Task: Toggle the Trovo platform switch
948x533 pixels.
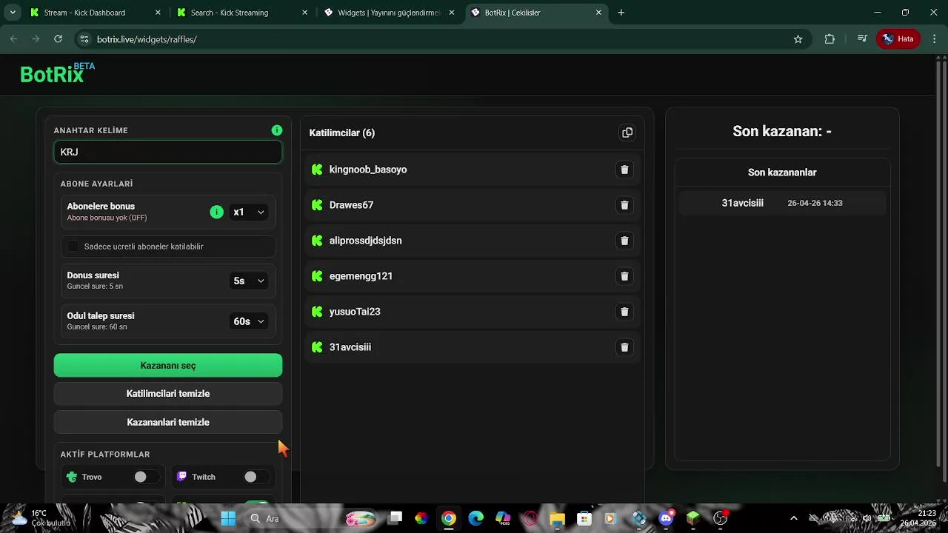Action: [x=145, y=477]
